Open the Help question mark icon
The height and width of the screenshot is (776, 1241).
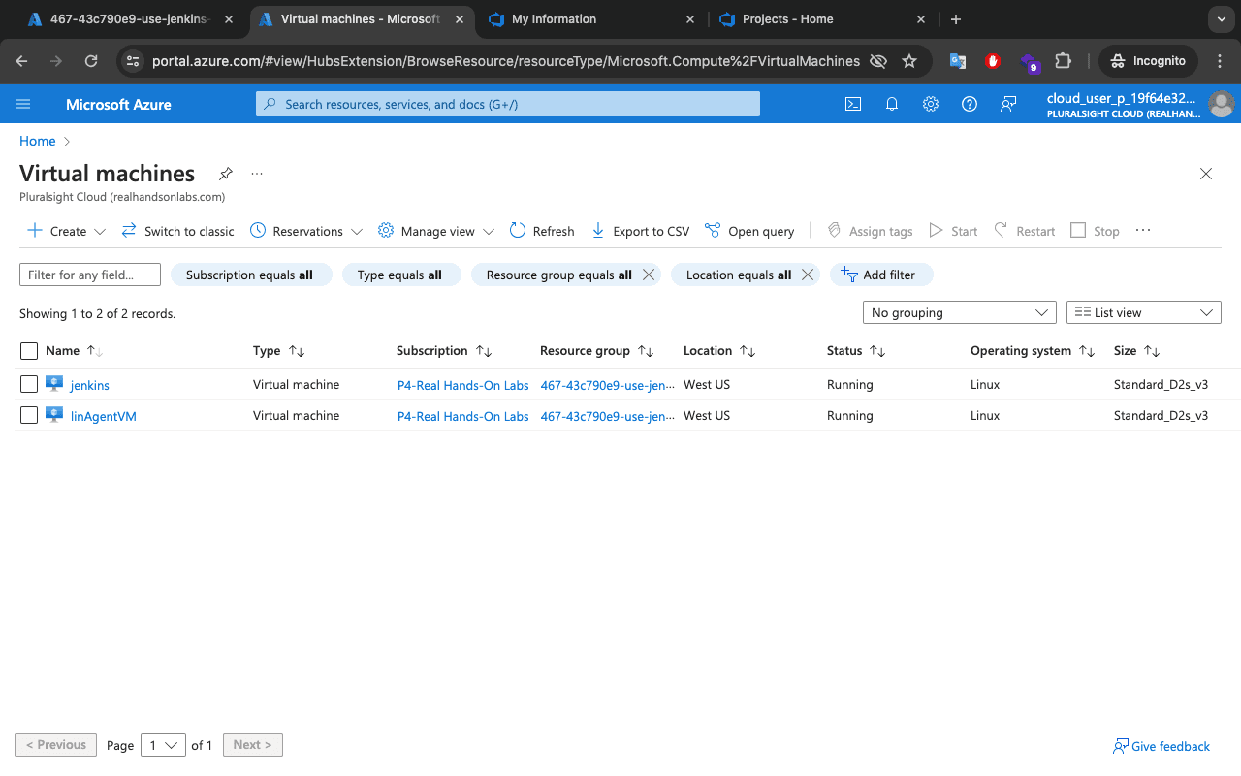click(x=970, y=104)
